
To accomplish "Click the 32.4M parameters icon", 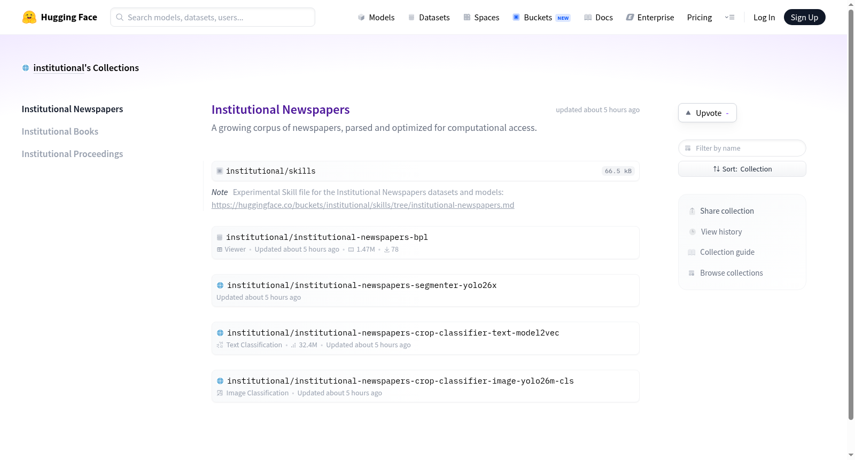I will pyautogui.click(x=293, y=345).
